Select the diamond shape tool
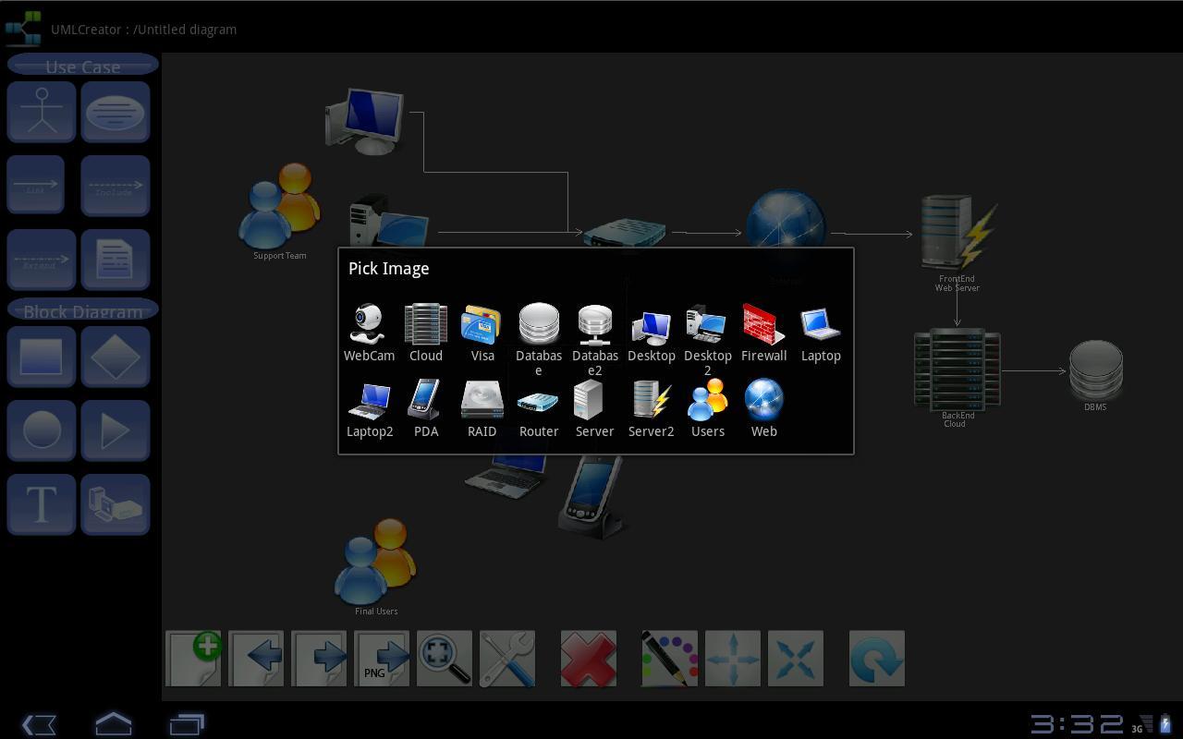 coord(115,357)
